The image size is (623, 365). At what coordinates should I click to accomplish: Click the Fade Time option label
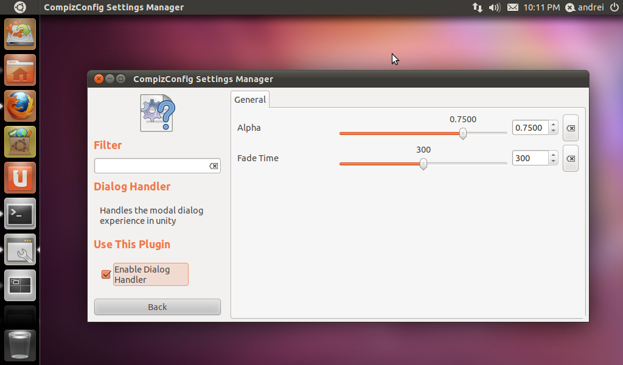coord(258,158)
